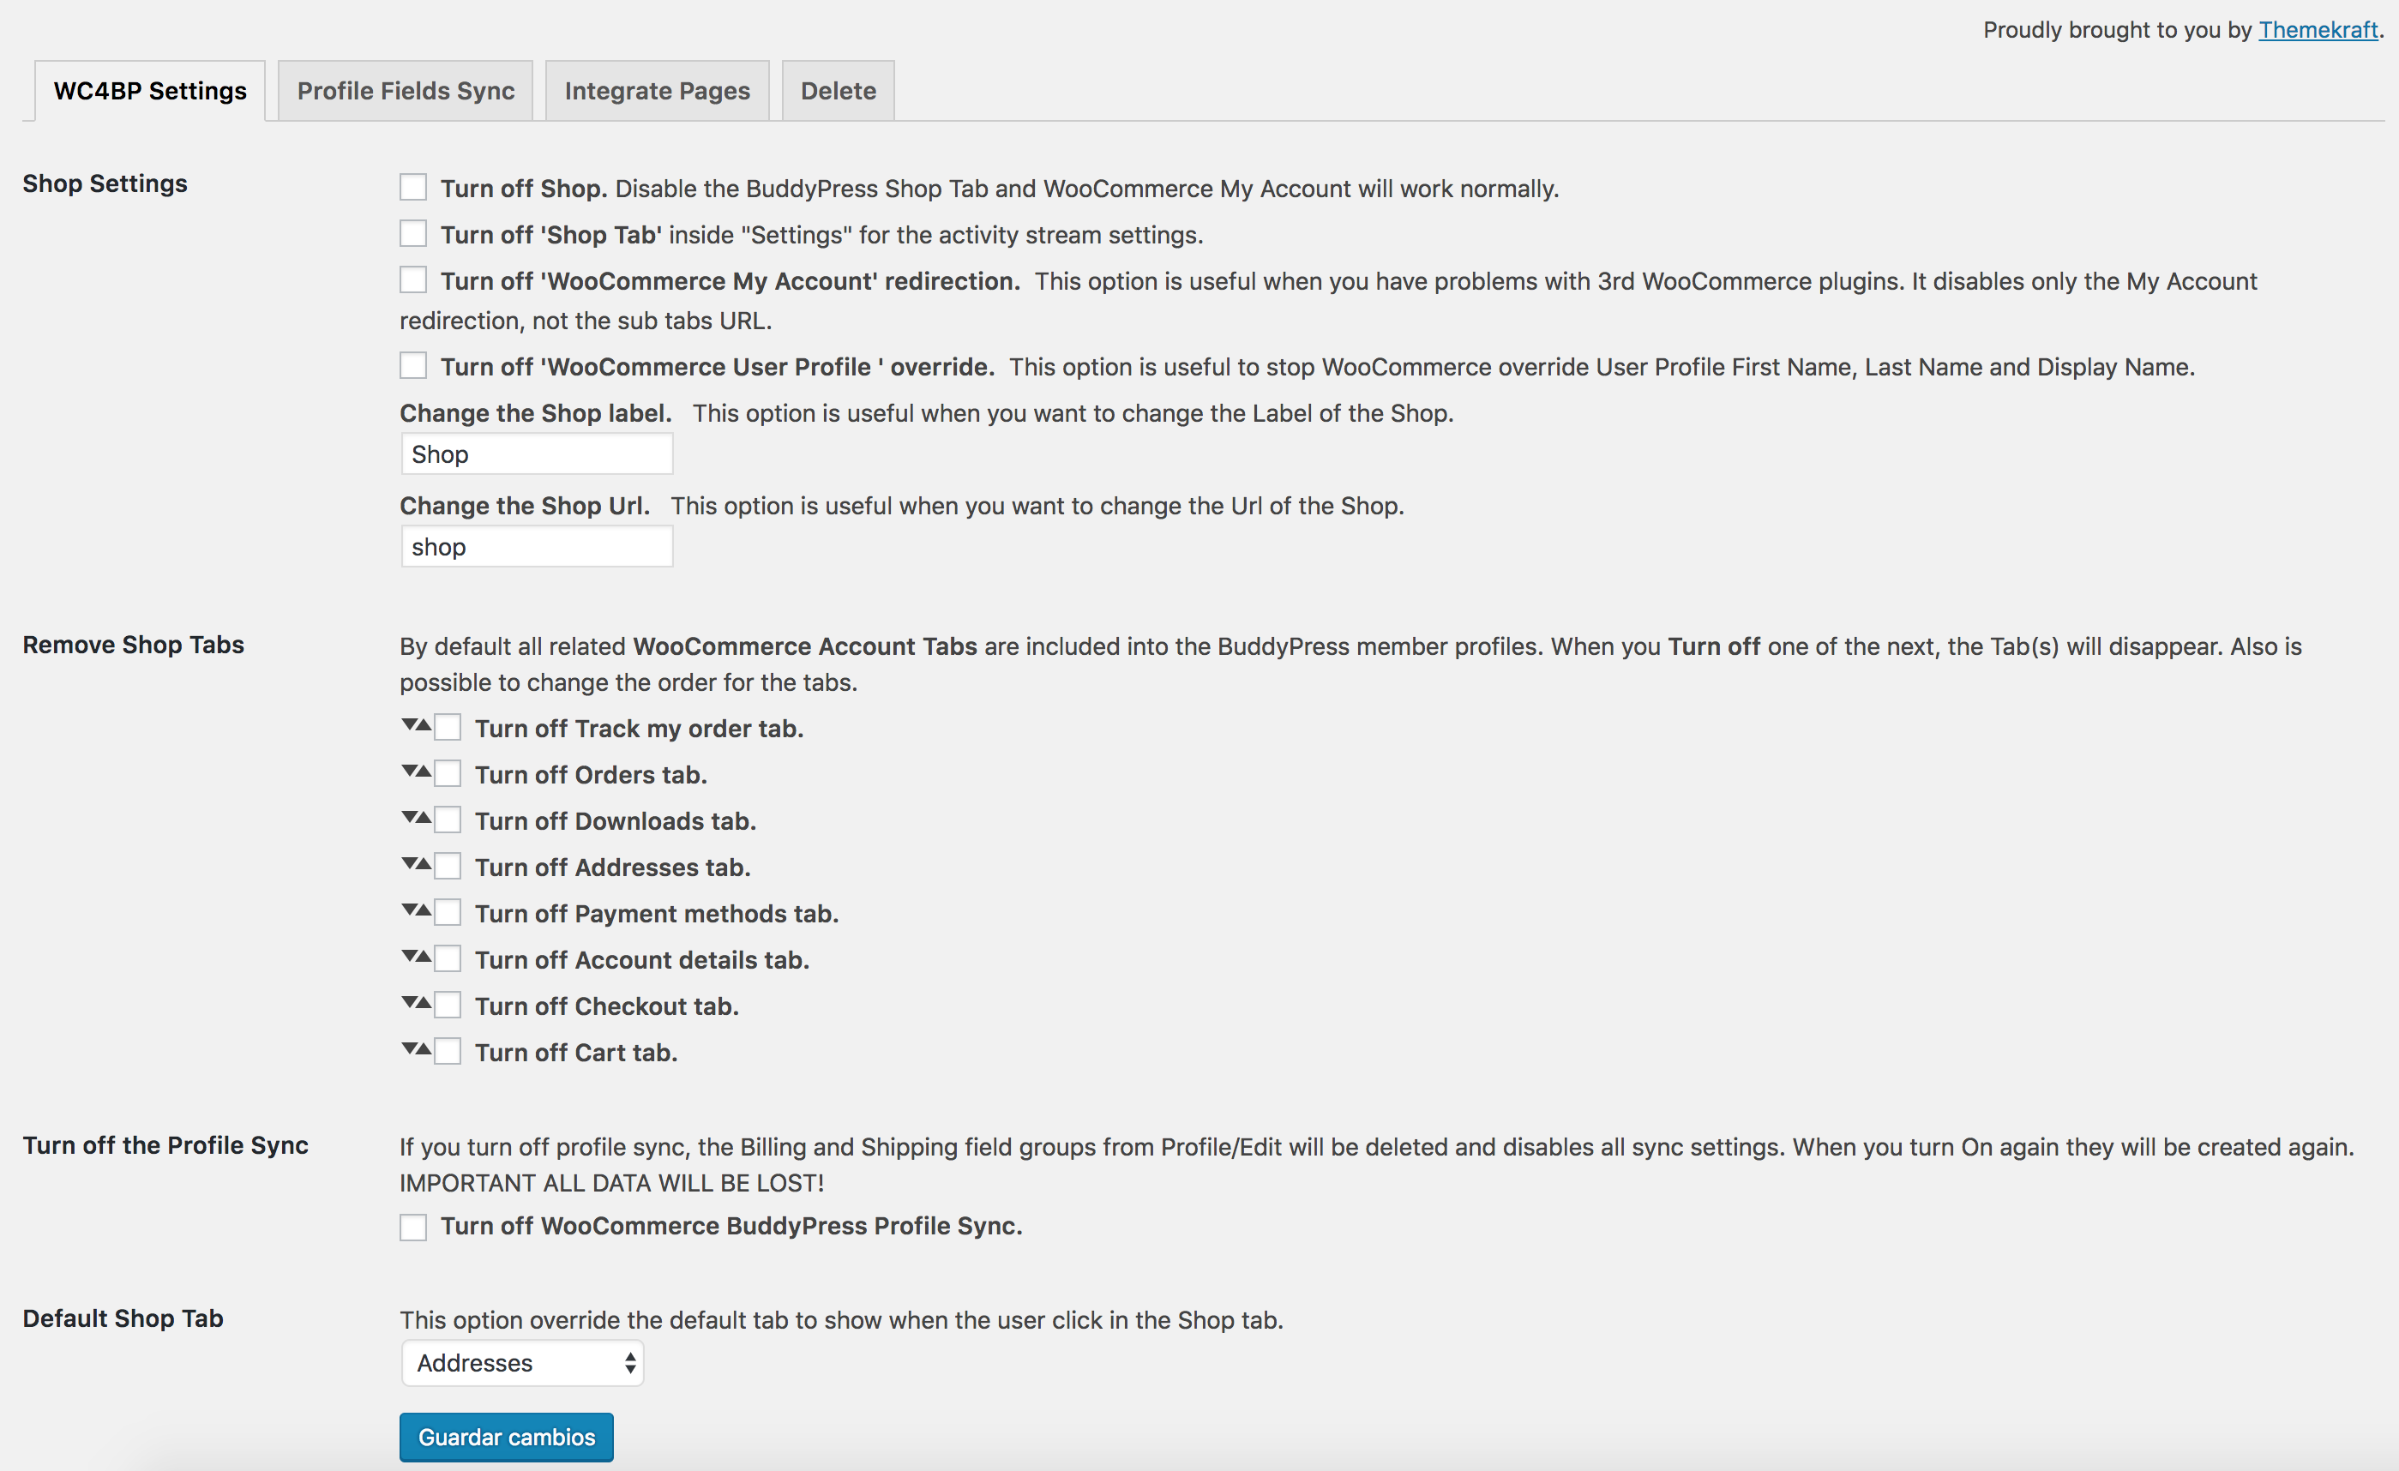The image size is (2399, 1471).
Task: Click the move-down arrow for Downloads tab
Action: tap(409, 817)
